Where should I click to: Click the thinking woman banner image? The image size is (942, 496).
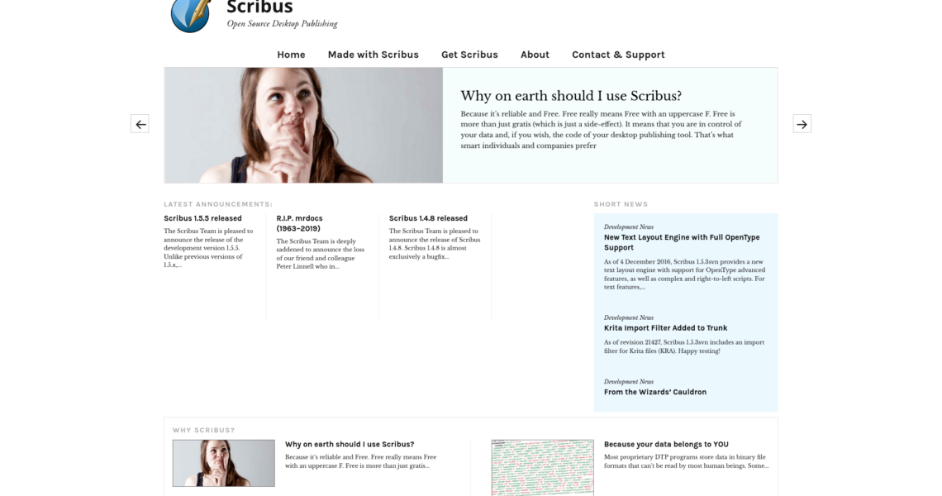click(x=303, y=125)
